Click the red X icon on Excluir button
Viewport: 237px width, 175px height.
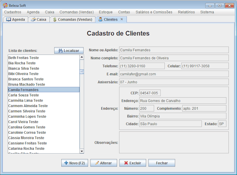tap(126, 163)
